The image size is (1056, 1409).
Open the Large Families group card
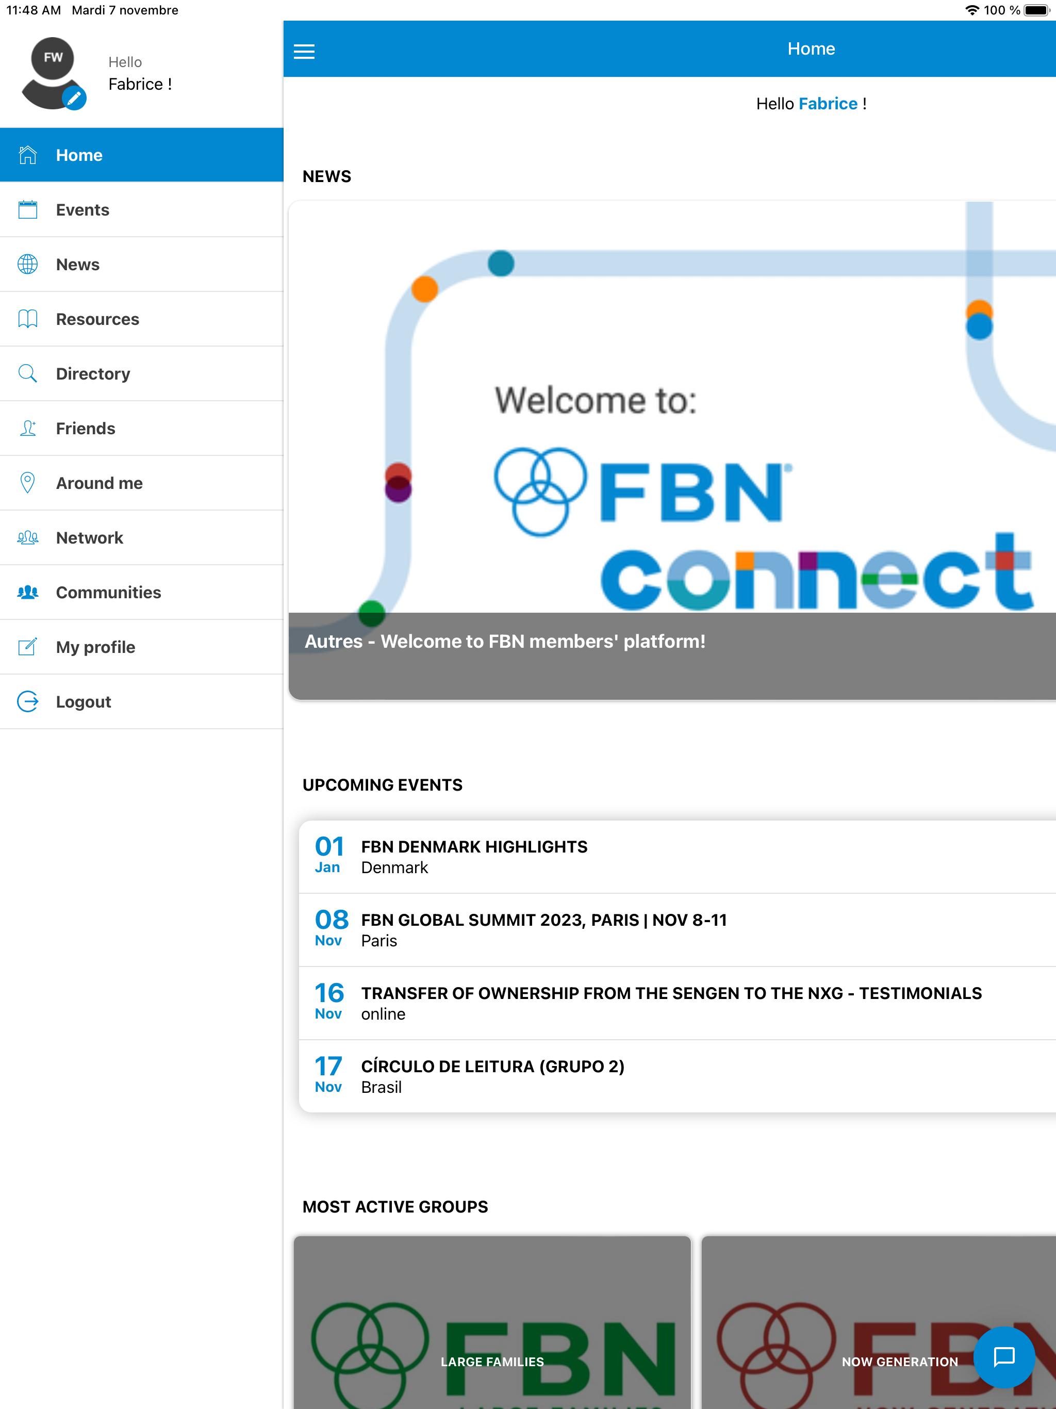(492, 1322)
